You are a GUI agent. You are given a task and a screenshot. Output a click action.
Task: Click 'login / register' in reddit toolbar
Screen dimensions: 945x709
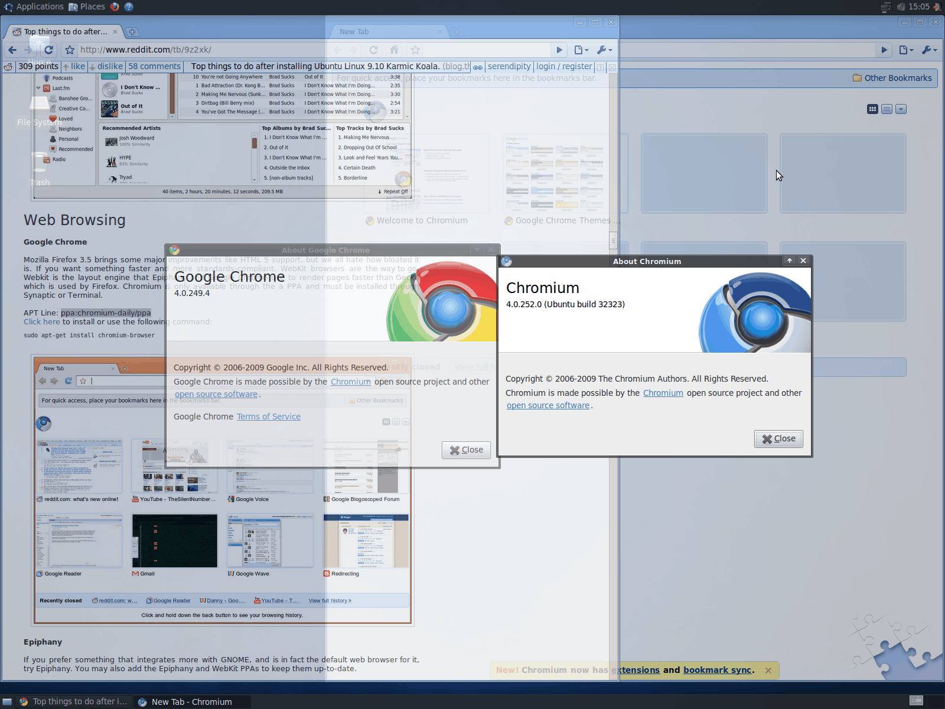click(x=564, y=67)
